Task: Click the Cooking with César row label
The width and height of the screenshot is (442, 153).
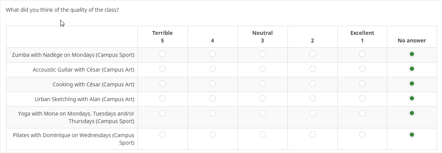Action: (x=93, y=84)
